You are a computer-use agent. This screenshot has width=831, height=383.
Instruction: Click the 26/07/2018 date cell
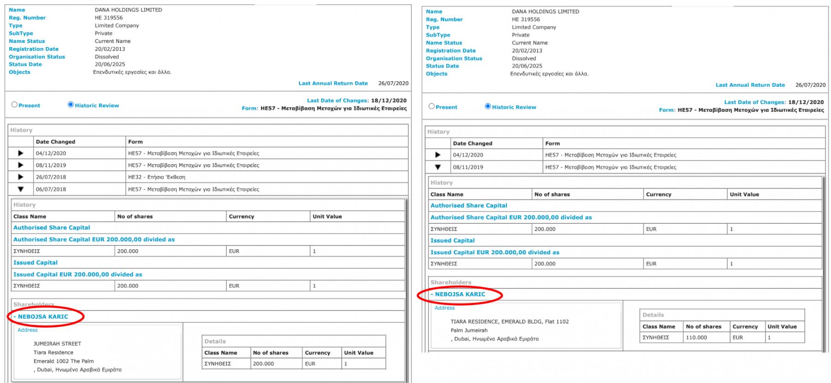pyautogui.click(x=80, y=177)
